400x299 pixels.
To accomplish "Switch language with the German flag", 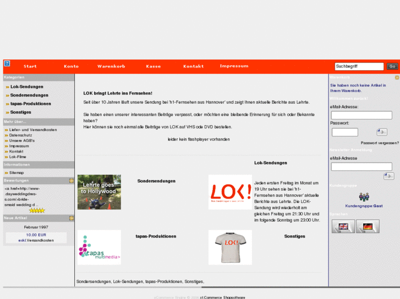I will tap(368, 226).
